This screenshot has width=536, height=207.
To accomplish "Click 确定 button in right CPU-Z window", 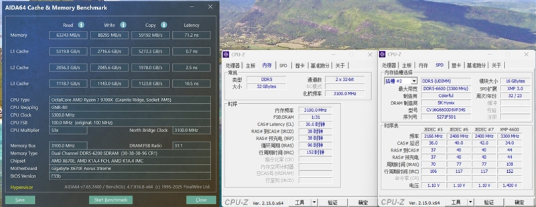I will point(519,203).
